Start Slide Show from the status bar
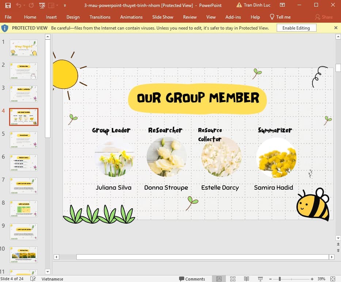Image resolution: width=341 pixels, height=282 pixels. coord(261,279)
